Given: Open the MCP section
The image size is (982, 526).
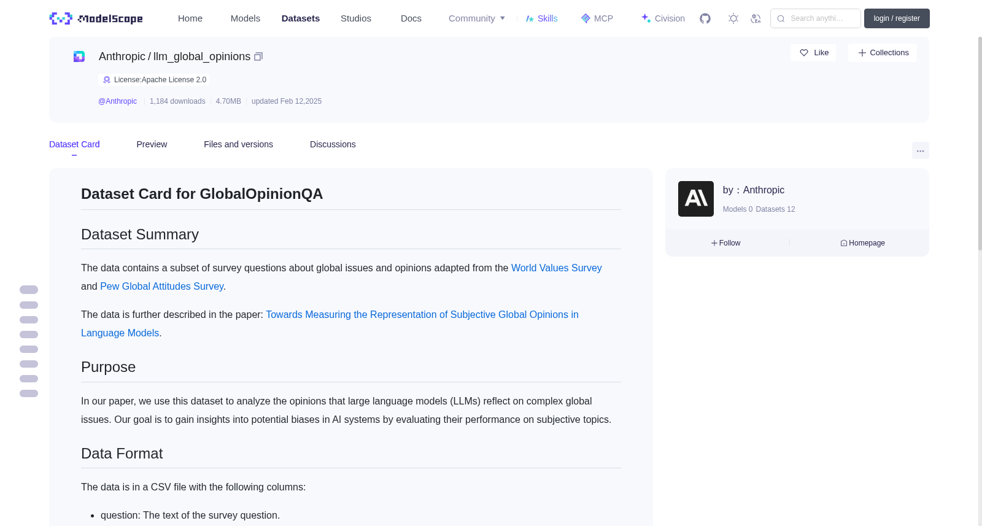Looking at the screenshot, I should (597, 18).
